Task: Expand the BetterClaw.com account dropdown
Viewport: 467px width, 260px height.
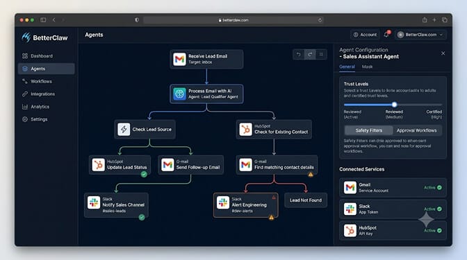Action: (420, 35)
